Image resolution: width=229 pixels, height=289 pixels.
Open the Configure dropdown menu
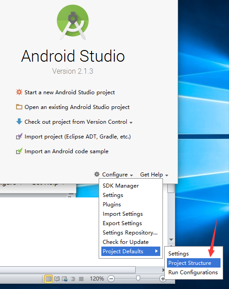pyautogui.click(x=117, y=175)
